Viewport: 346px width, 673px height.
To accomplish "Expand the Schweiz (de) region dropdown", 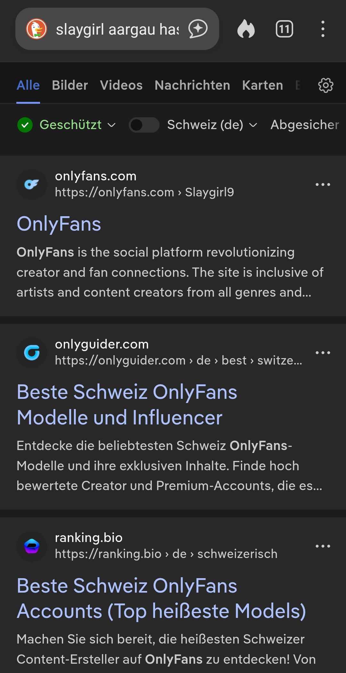I will [212, 125].
